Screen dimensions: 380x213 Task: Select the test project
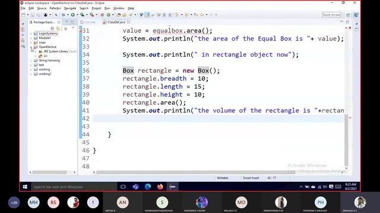coord(42,65)
